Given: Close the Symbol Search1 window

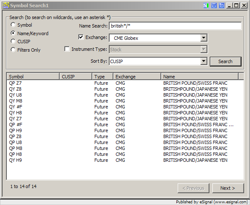Looking at the screenshot, I should click(244, 6).
